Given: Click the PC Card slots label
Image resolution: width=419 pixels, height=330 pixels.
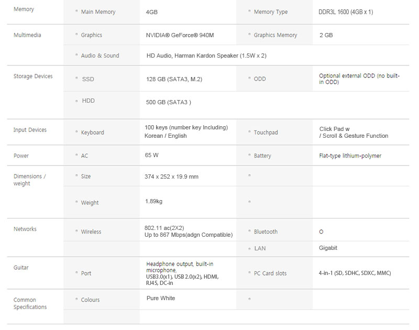Looking at the screenshot, I should pyautogui.click(x=270, y=273).
